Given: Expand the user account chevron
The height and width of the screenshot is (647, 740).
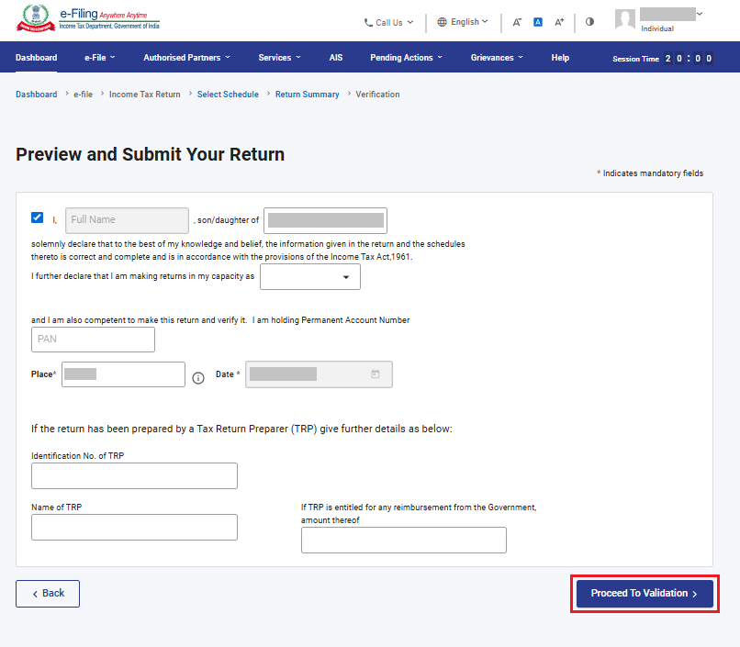Looking at the screenshot, I should click(700, 14).
